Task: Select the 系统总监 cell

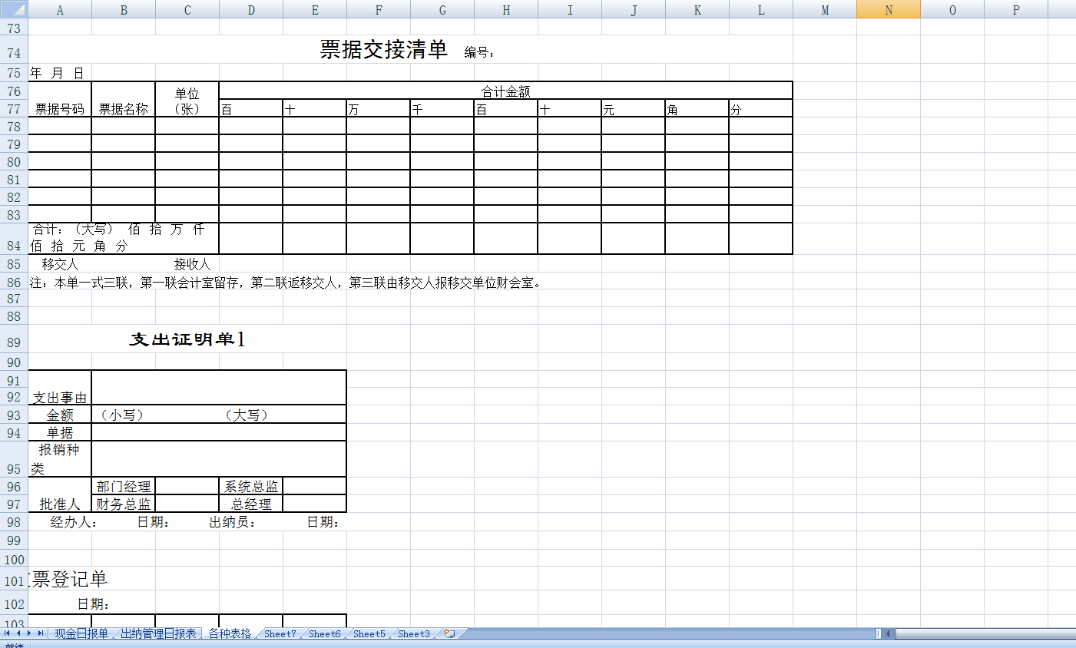Action: tap(251, 486)
